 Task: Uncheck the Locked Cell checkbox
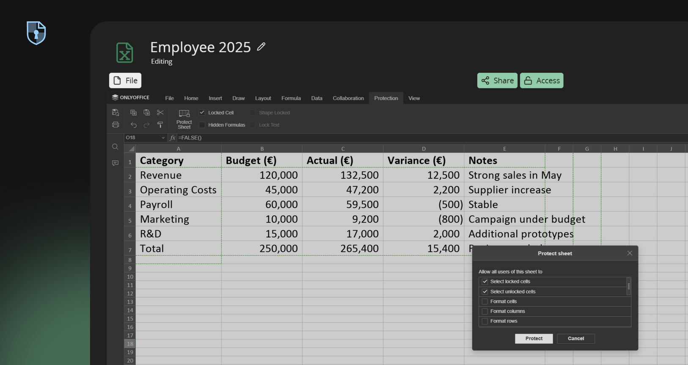coord(202,113)
